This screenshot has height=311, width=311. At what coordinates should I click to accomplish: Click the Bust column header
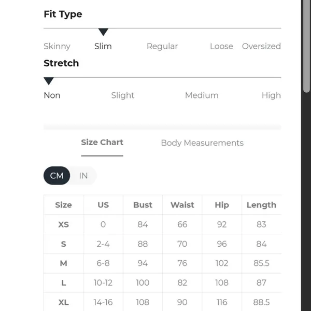[143, 205]
